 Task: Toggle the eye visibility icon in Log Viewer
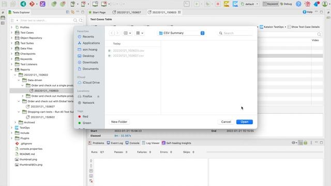pyautogui.click(x=293, y=143)
